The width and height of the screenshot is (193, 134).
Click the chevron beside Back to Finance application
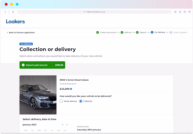pos(7,32)
